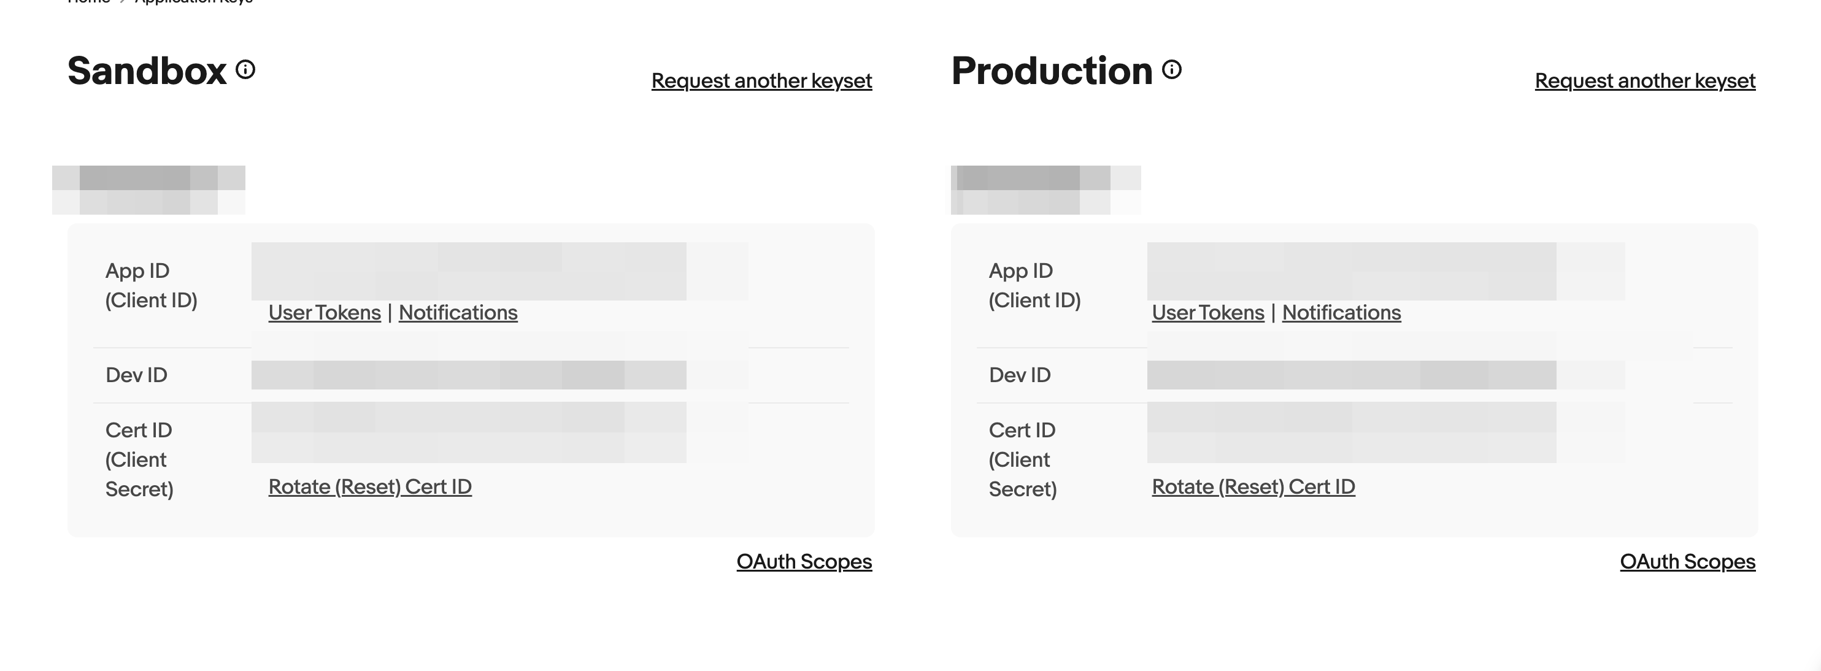Click the blurred Production App ID value
Image resolution: width=1821 pixels, height=671 pixels.
tap(1351, 270)
